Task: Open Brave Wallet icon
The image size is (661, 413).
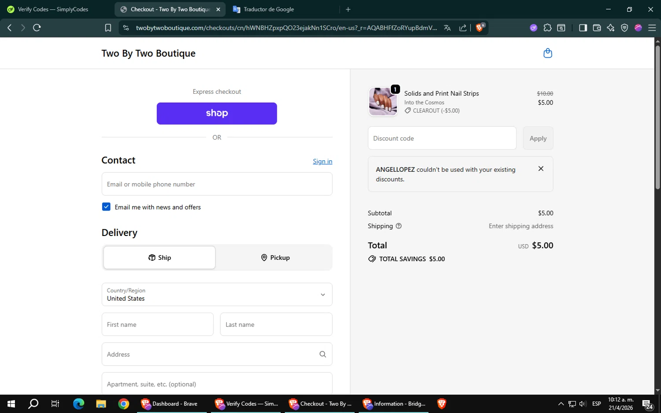Action: click(x=597, y=28)
